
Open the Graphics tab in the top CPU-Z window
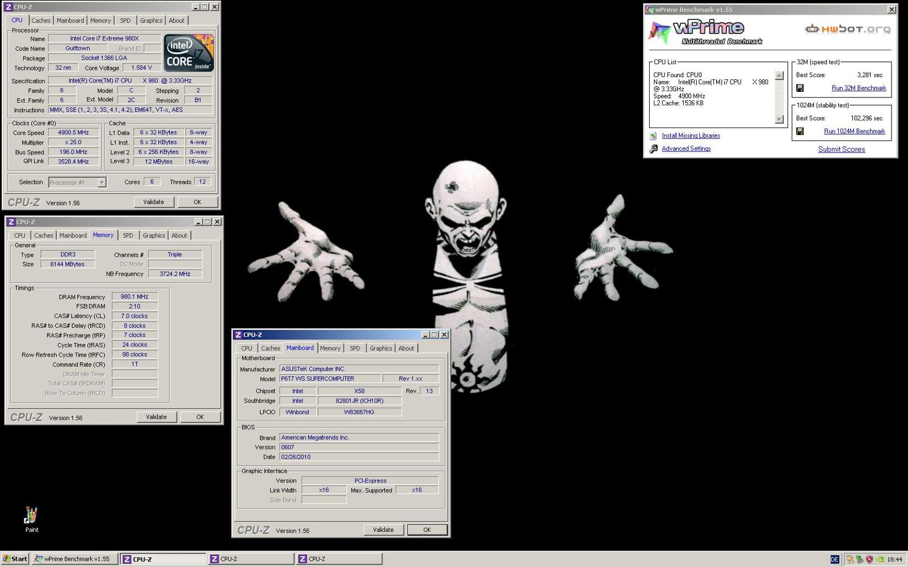pyautogui.click(x=151, y=20)
